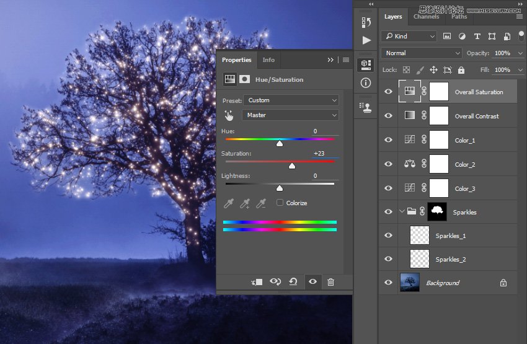Image resolution: width=527 pixels, height=344 pixels.
Task: Collapse the Sparkles group folder
Action: (401, 212)
